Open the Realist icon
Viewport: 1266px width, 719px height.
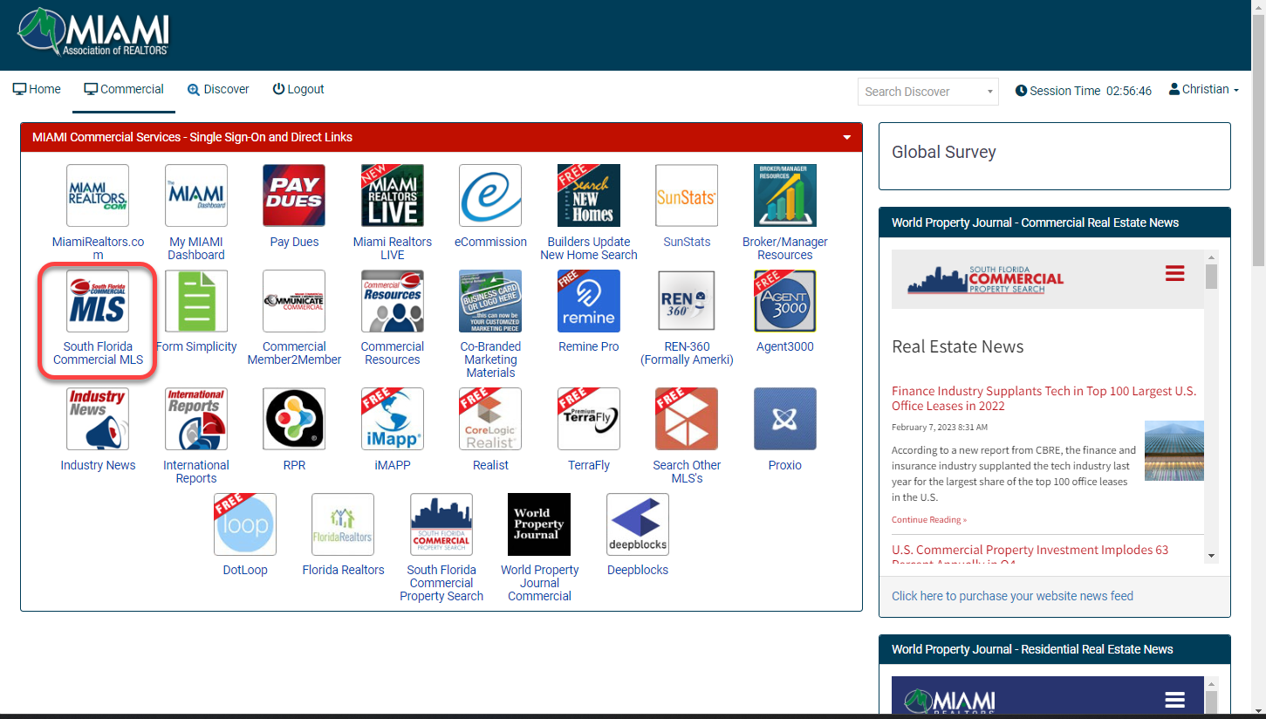point(490,419)
